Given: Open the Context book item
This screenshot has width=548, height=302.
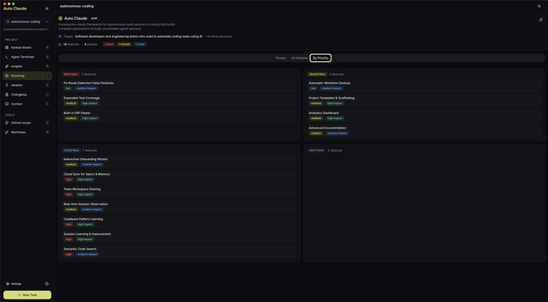Looking at the screenshot, I should pos(27,104).
